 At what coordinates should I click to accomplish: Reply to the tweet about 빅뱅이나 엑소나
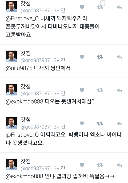tap(119, 123)
